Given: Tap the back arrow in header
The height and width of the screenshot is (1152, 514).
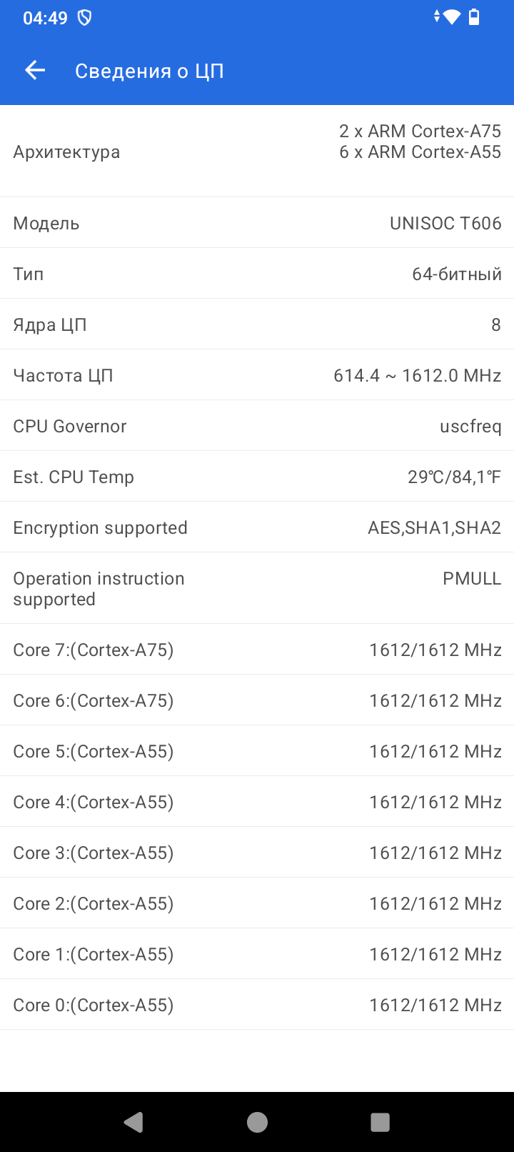Looking at the screenshot, I should [35, 70].
